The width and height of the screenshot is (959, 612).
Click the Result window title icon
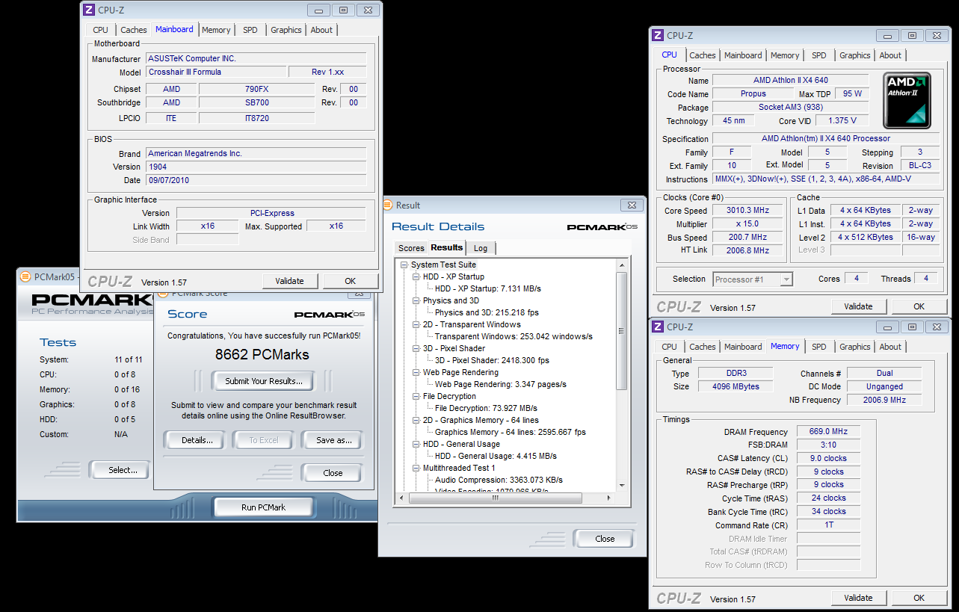tap(388, 205)
